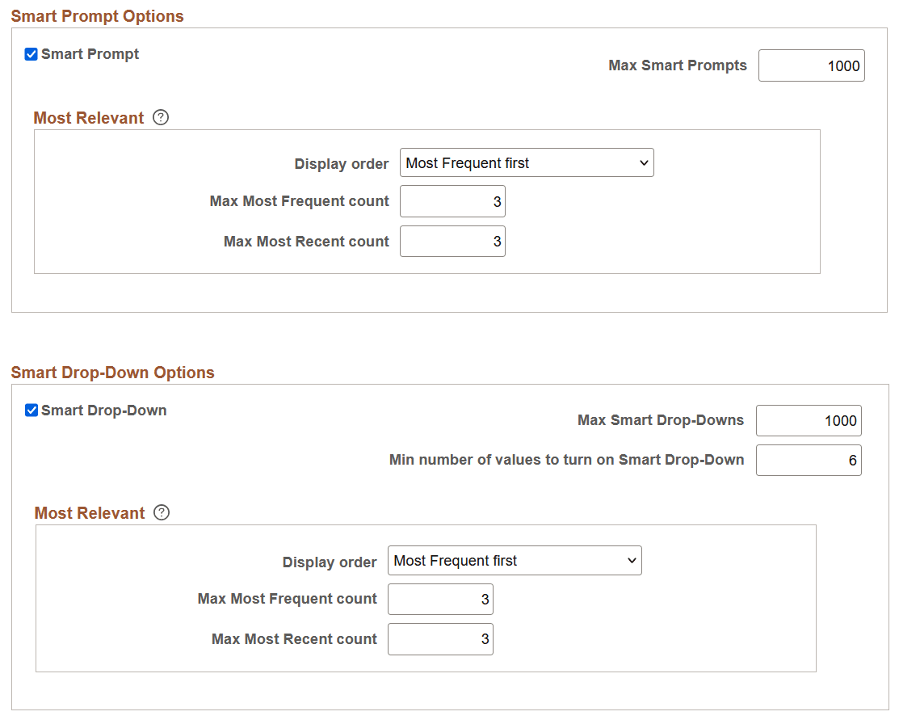Click the Smart Prompt label text
Screen dimensions: 899x720
click(x=89, y=53)
